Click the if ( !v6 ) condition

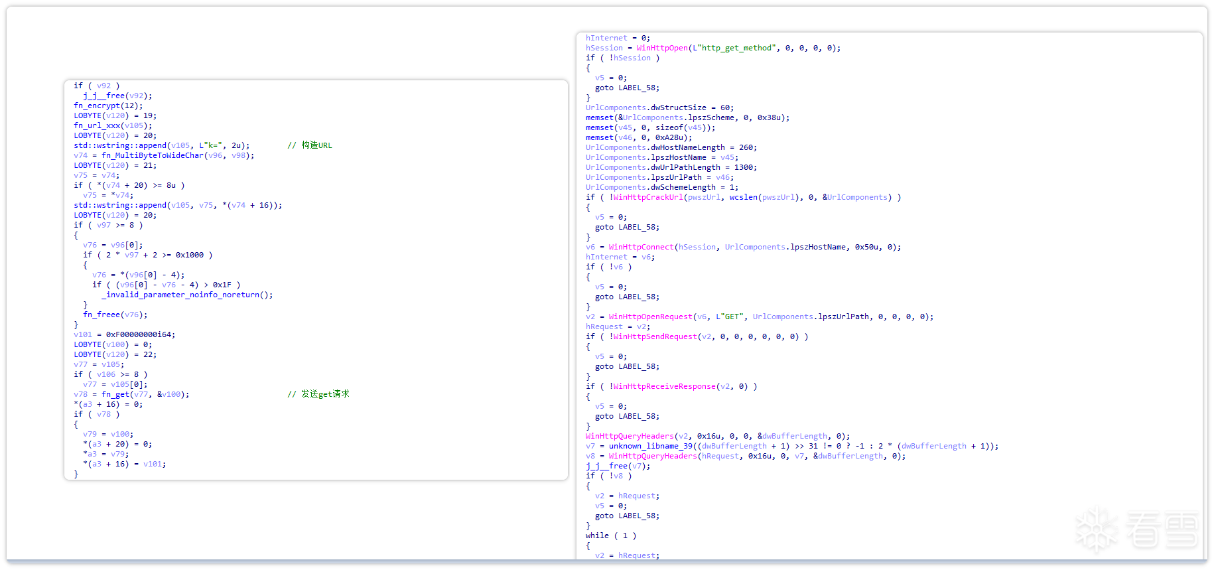(x=609, y=267)
